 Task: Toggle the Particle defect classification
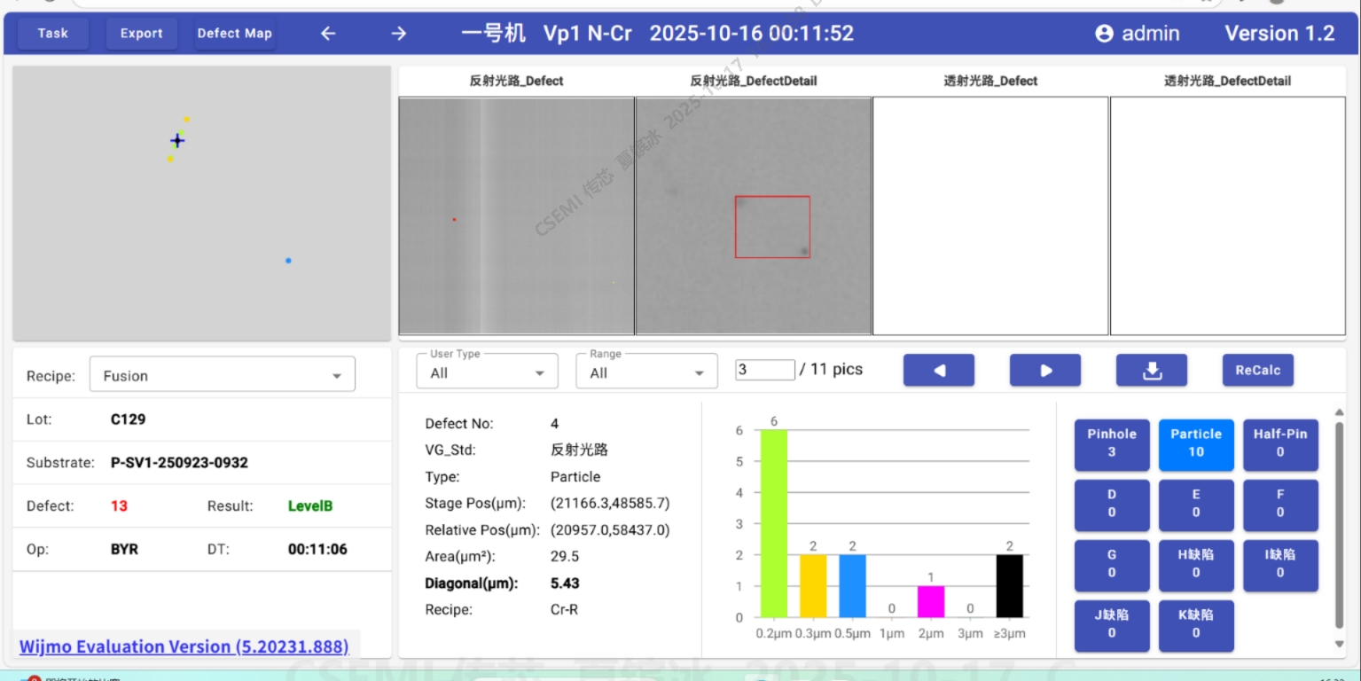1195,443
